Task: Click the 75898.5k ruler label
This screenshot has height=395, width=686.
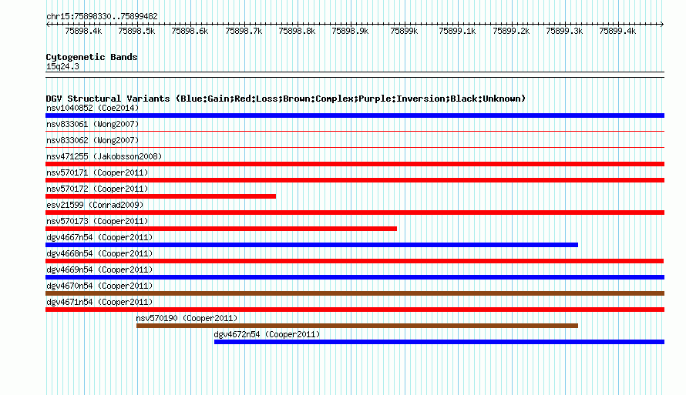Action: pyautogui.click(x=136, y=31)
